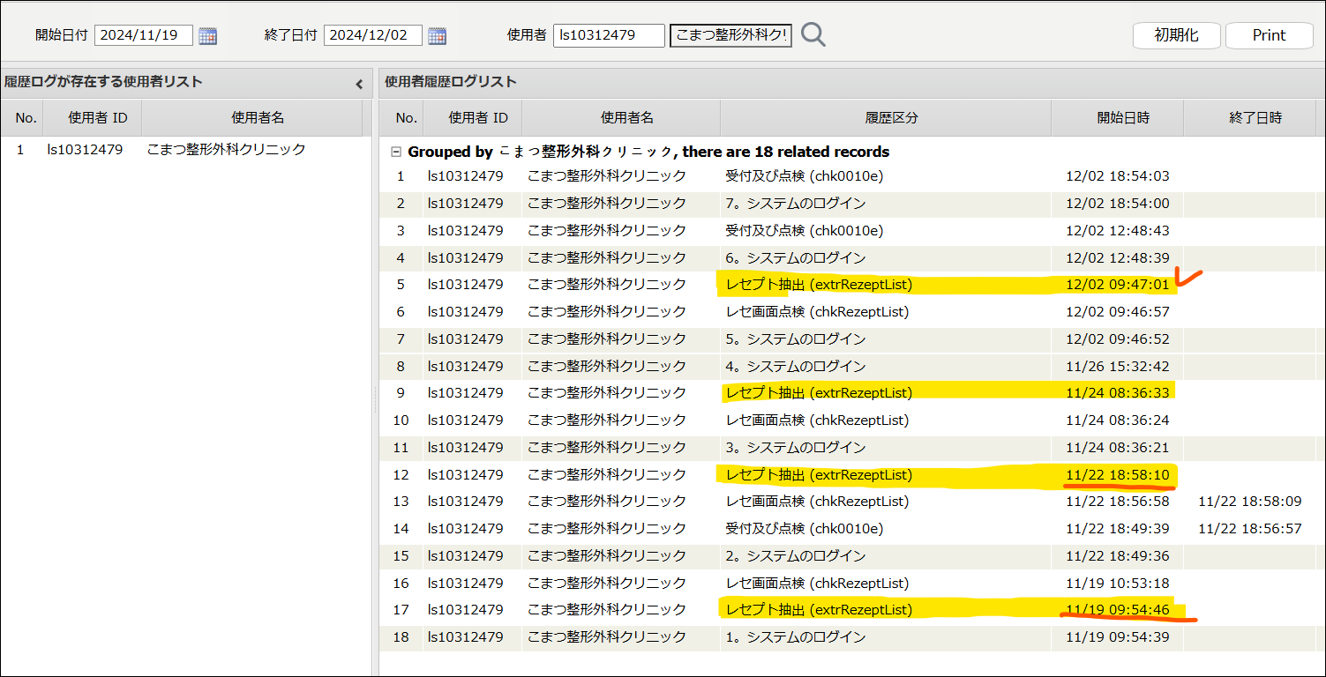Click 使用者 ID header in log list
This screenshot has height=677, width=1326.
point(472,118)
